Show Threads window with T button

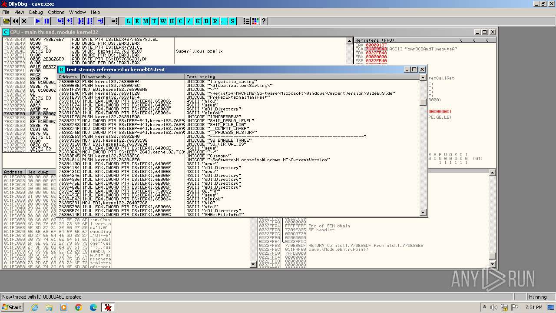[x=155, y=21]
